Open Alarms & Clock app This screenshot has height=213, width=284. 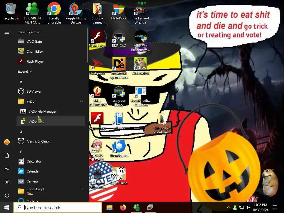click(51, 141)
